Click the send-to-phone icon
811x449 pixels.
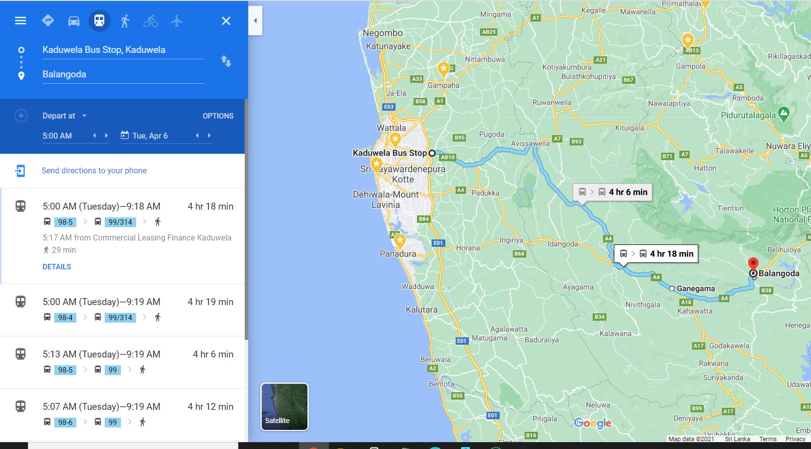click(x=20, y=171)
